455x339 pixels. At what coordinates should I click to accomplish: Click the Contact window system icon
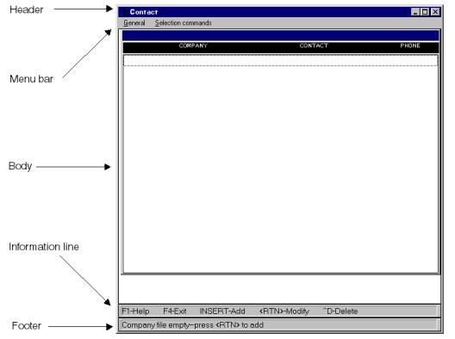pyautogui.click(x=124, y=12)
